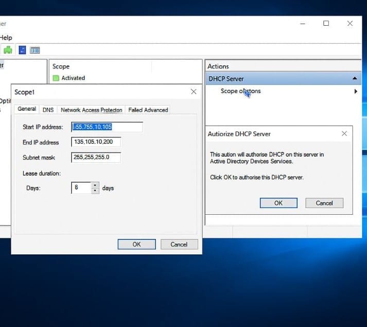Click the list view toolbar icon

35,50
